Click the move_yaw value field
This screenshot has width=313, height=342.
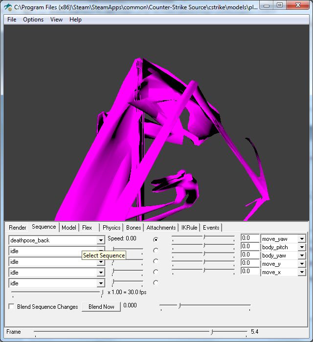[250, 238]
